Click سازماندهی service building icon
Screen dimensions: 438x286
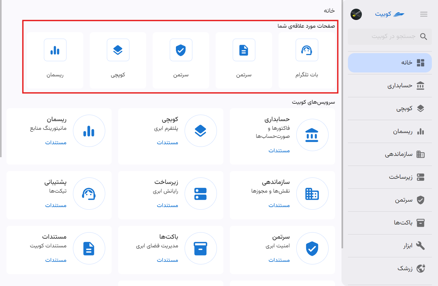tap(312, 194)
